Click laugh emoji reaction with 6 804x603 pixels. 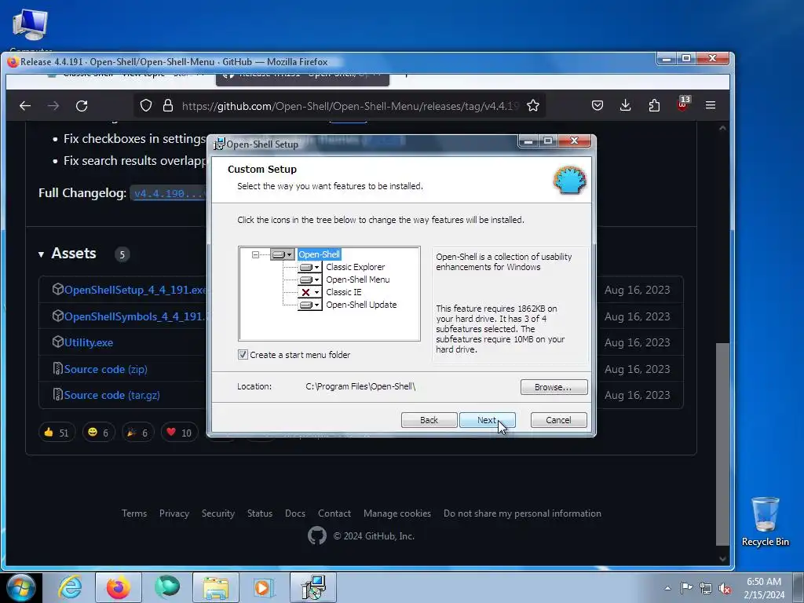(x=99, y=433)
